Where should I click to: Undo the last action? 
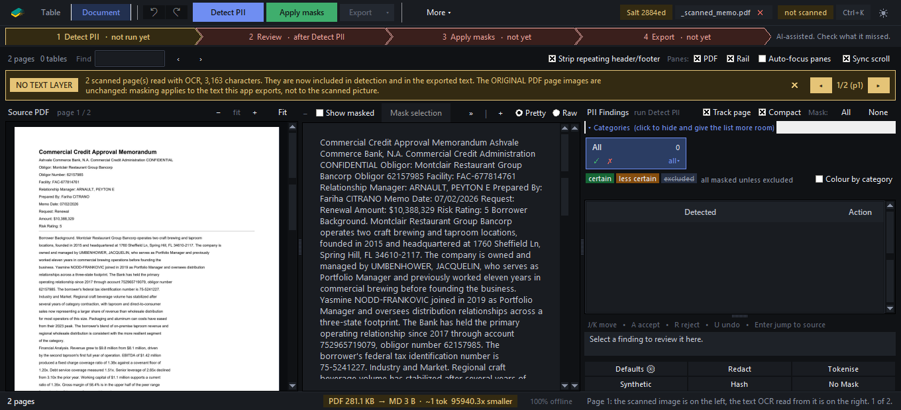click(154, 13)
